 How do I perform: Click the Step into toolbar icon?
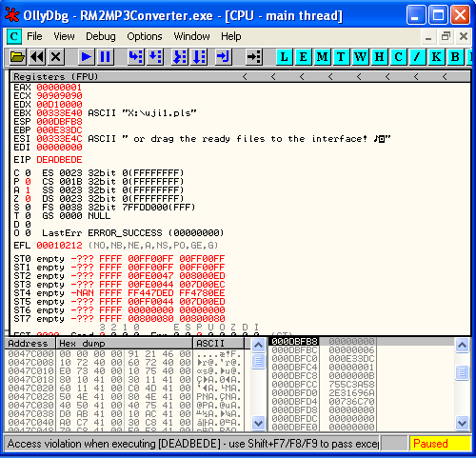(135, 57)
